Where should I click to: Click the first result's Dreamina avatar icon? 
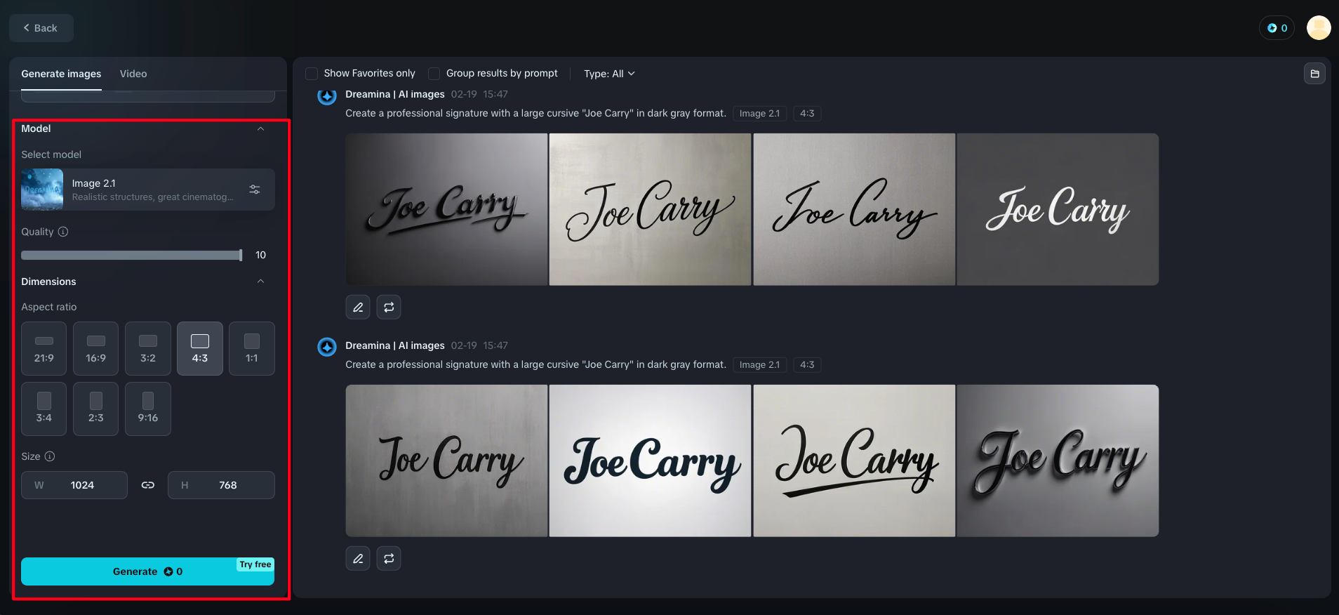click(x=327, y=95)
